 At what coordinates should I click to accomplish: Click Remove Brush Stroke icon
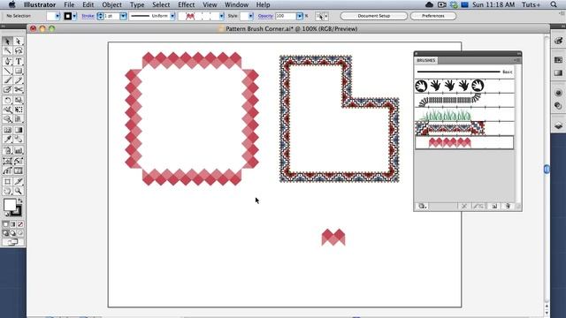coord(464,206)
